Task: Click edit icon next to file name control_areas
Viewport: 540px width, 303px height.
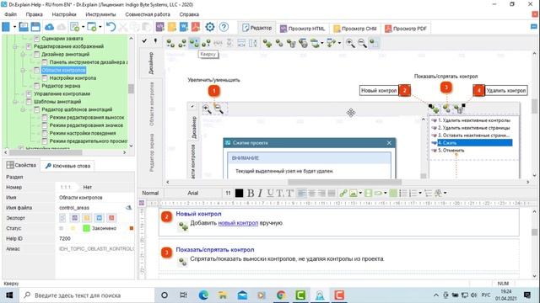Action: [128, 208]
